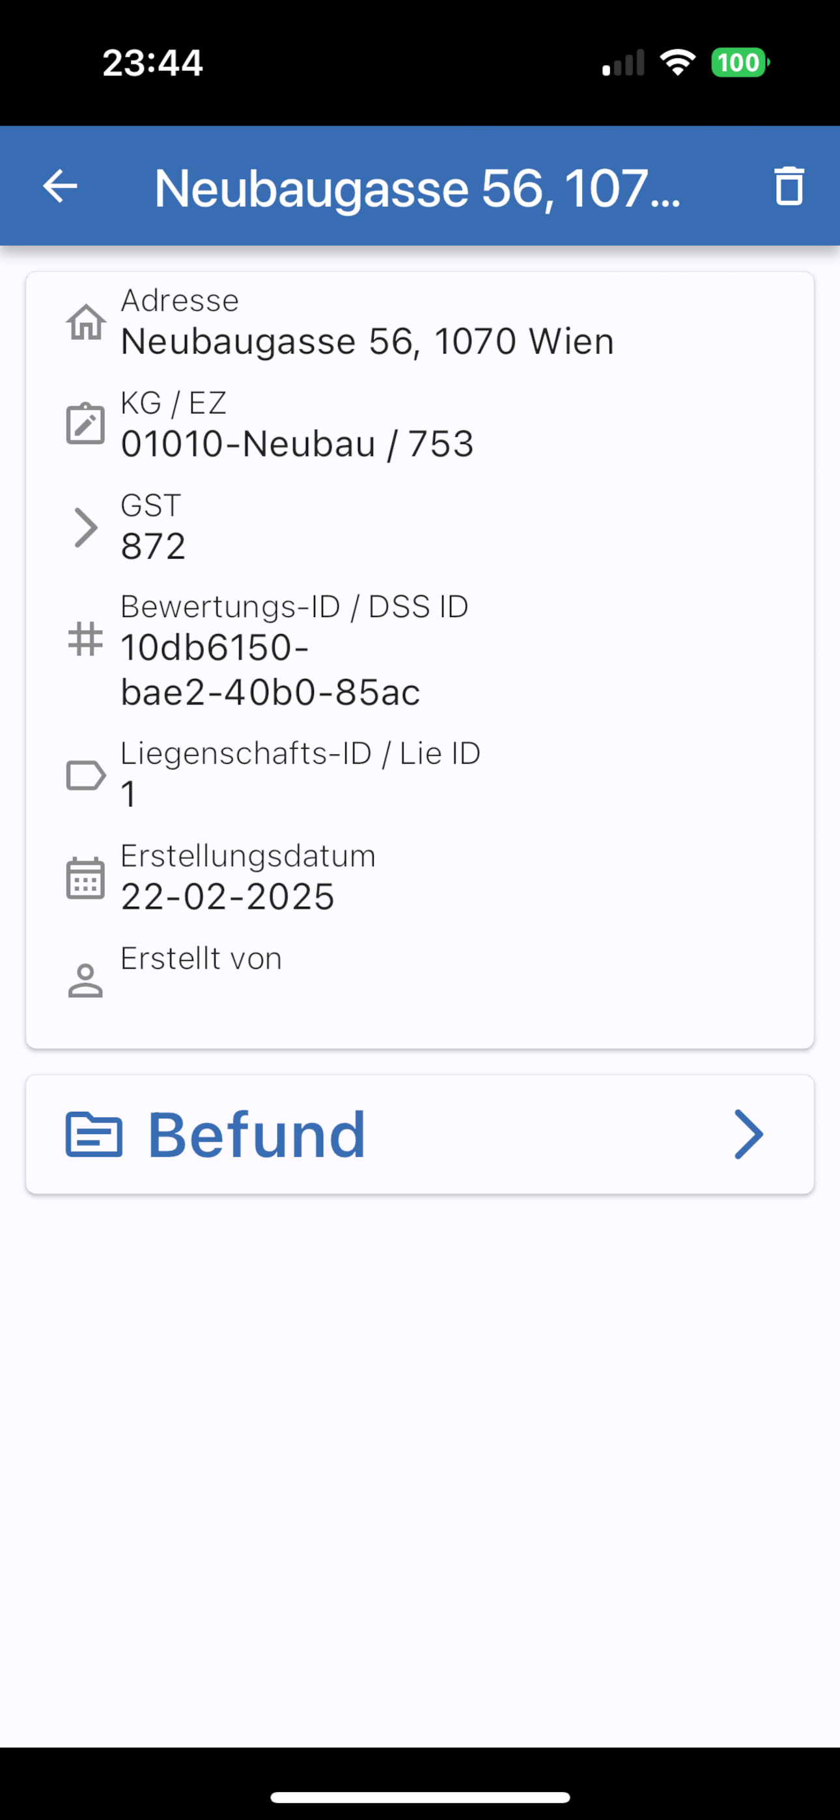The height and width of the screenshot is (1820, 840).
Task: Tap the label tag icon beside Liegenschafts-ID
Action: click(x=85, y=775)
